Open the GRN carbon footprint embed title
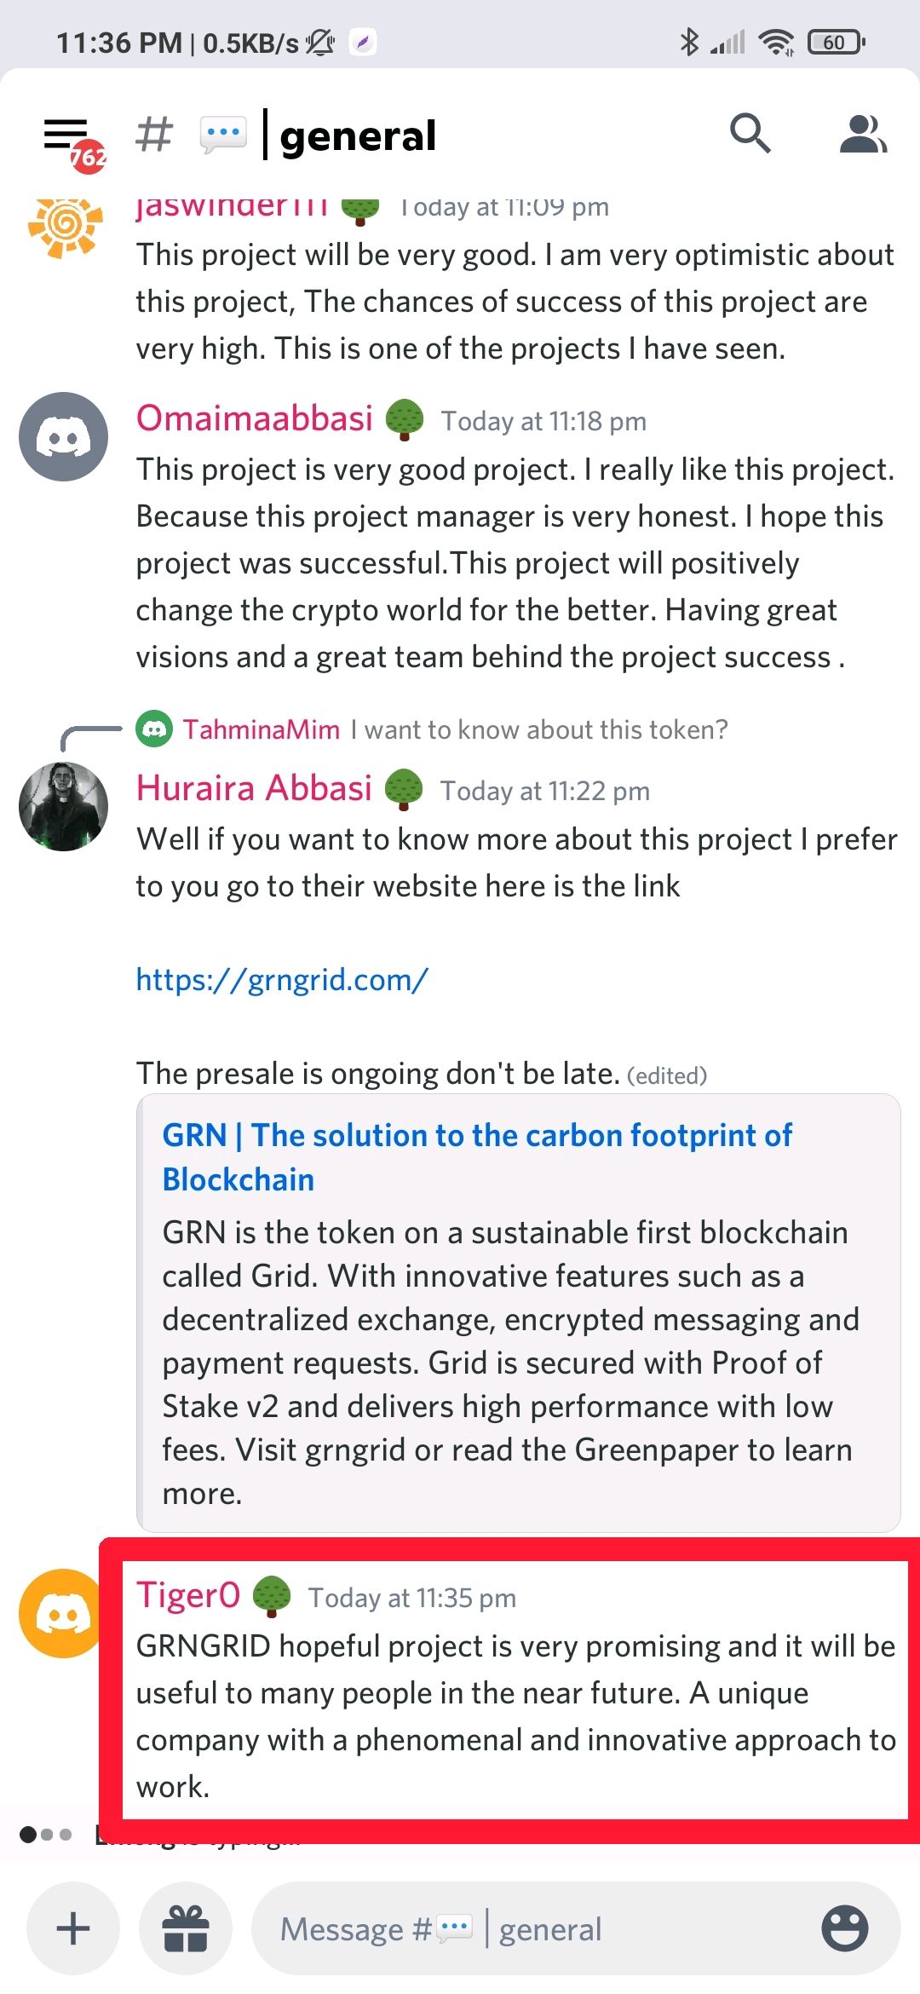The image size is (920, 1994). point(477,1157)
